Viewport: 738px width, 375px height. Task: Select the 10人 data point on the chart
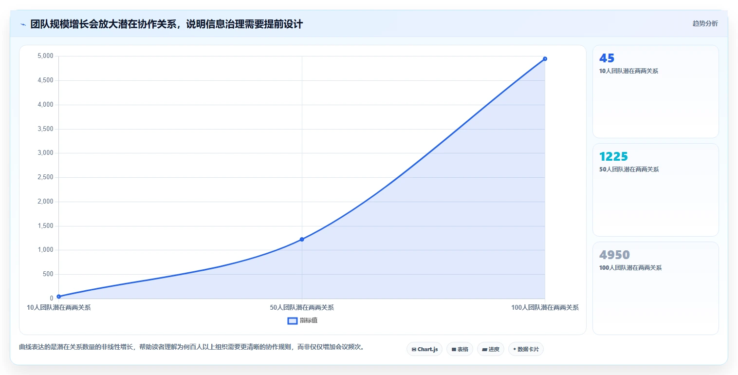pyautogui.click(x=58, y=296)
